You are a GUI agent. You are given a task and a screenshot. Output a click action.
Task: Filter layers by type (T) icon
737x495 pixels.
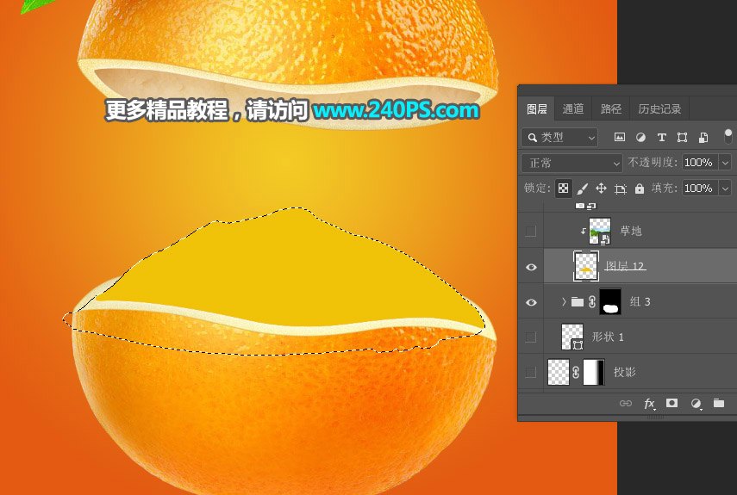click(x=661, y=138)
